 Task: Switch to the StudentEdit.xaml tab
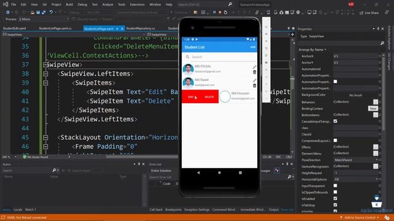pos(15,28)
